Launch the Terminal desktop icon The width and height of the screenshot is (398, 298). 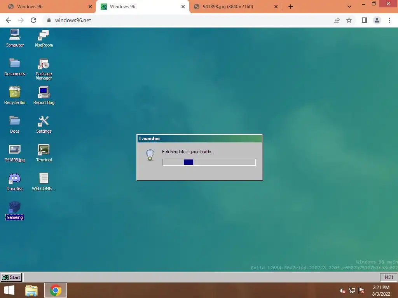pos(44,153)
